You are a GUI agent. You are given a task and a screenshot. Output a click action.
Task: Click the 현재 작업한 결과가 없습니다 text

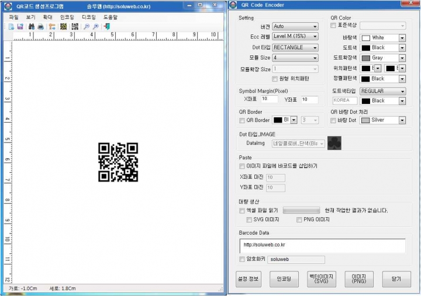click(356, 211)
